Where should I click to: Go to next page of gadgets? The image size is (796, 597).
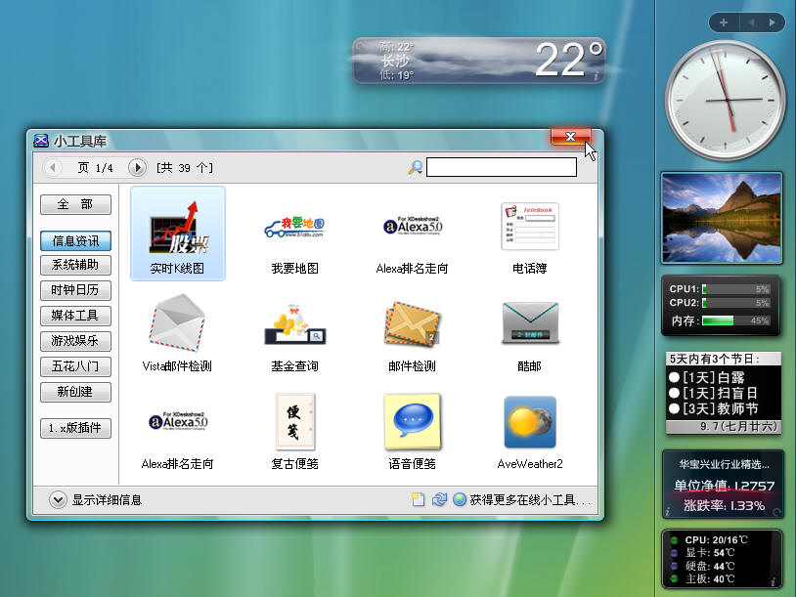pos(137,168)
